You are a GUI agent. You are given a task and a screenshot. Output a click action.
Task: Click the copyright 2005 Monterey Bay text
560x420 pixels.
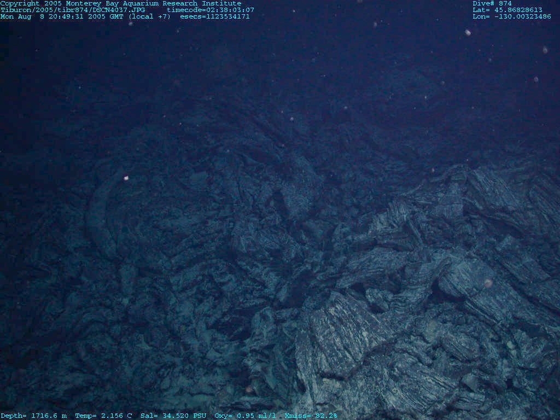pyautogui.click(x=120, y=3)
